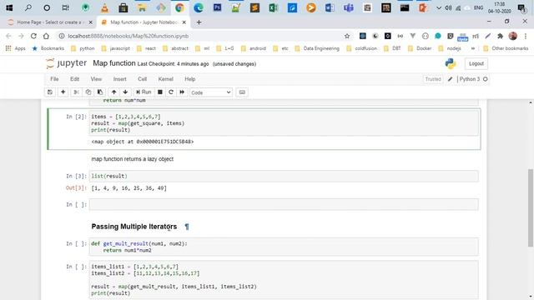This screenshot has width=534, height=300.
Task: Move selected cell up arrow
Action: (113, 92)
